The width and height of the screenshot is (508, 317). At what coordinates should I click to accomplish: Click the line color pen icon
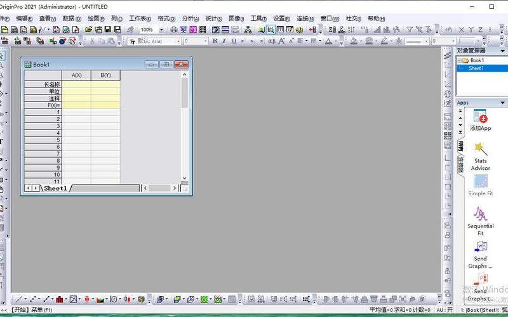coord(384,41)
